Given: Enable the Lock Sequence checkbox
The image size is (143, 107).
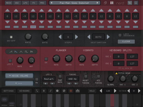Looking at the screenshot, I should (x=120, y=35).
